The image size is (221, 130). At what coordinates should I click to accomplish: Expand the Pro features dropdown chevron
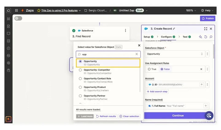coord(80,10)
